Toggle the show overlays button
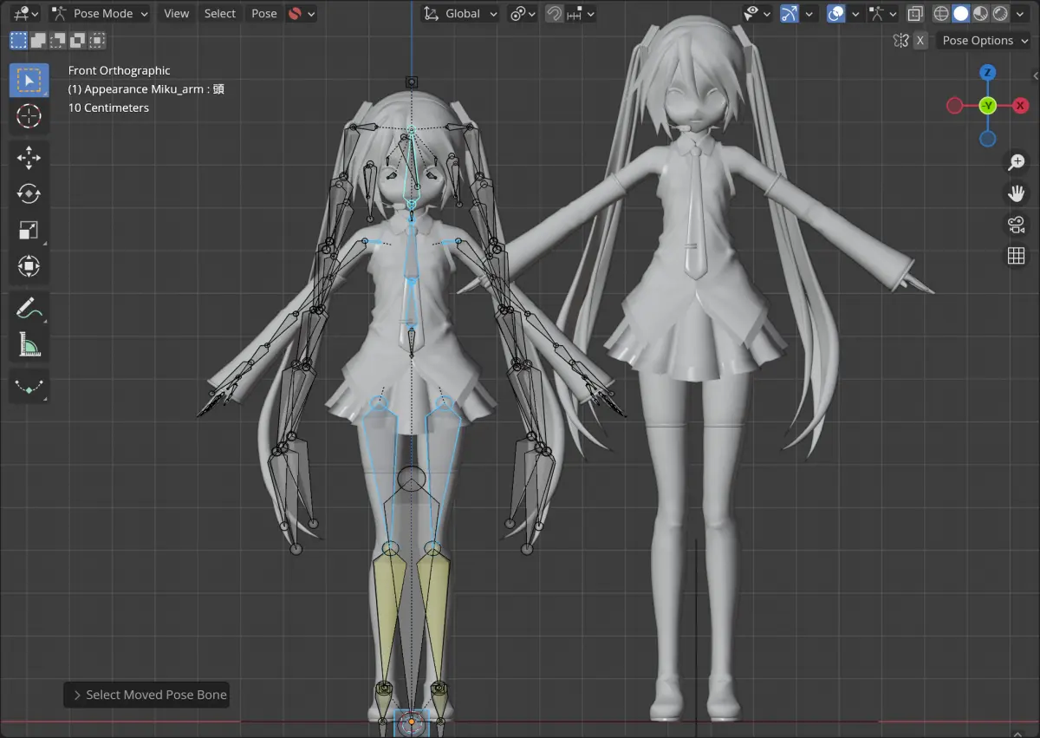 (x=836, y=14)
